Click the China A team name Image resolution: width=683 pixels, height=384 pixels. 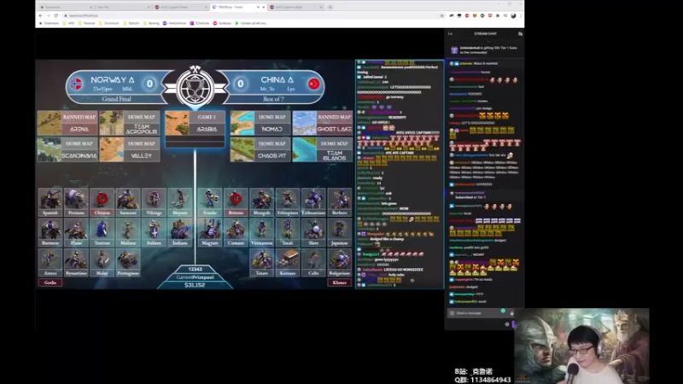tap(277, 79)
